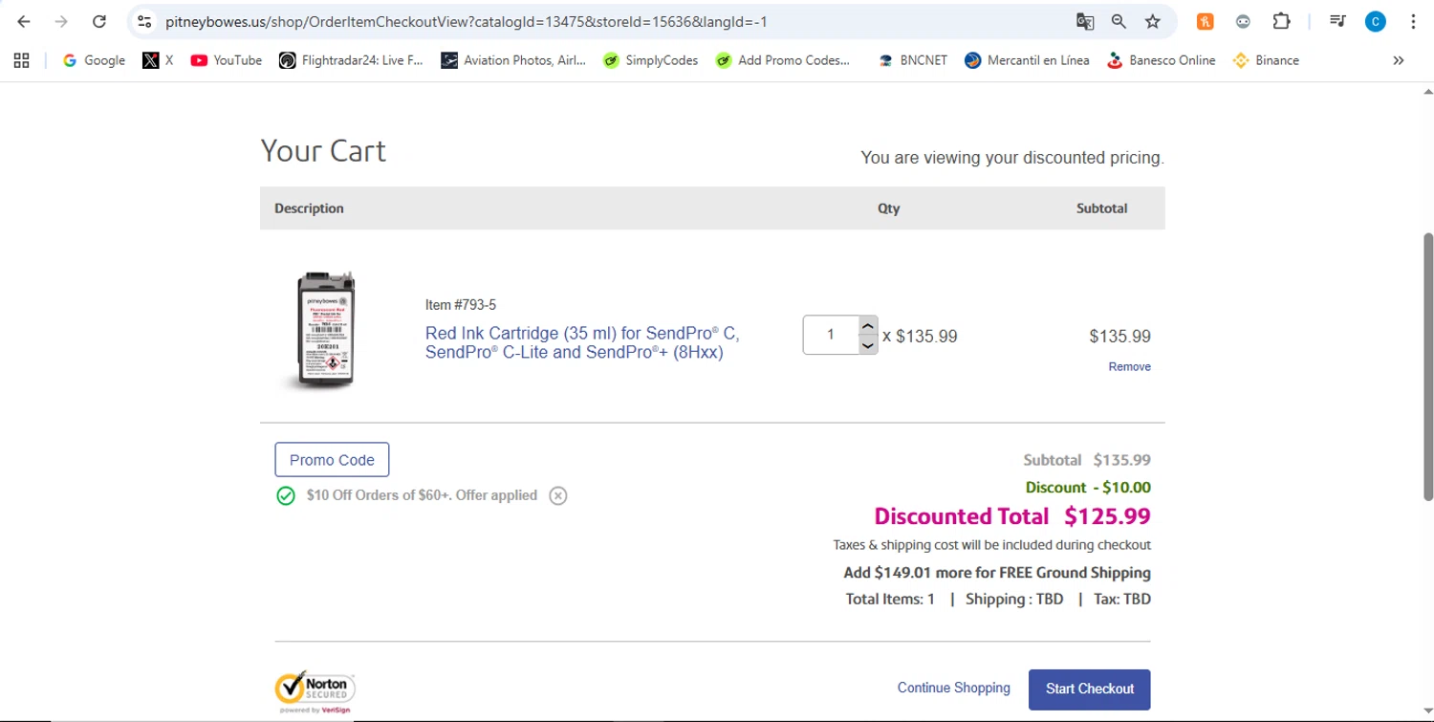Increase quantity with the up arrow

click(x=868, y=325)
